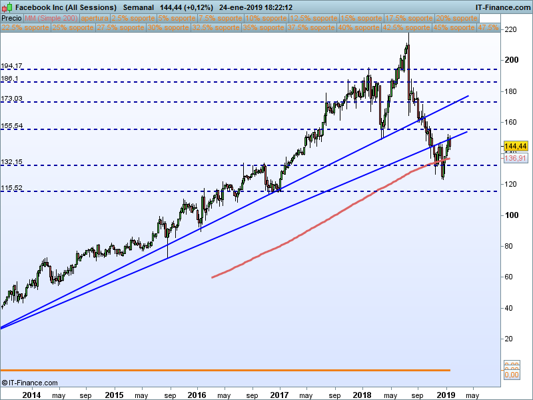Viewport: 533px width, 400px height.
Task: Click the 25% soporte label
Action: [x=73, y=27]
